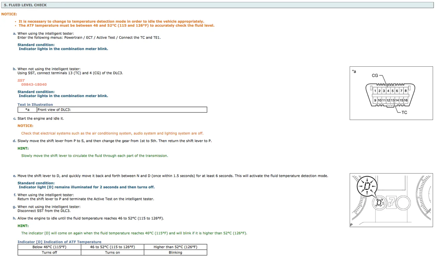Click the 'Text in Illustration' heading
The width and height of the screenshot is (435, 263).
[35, 105]
